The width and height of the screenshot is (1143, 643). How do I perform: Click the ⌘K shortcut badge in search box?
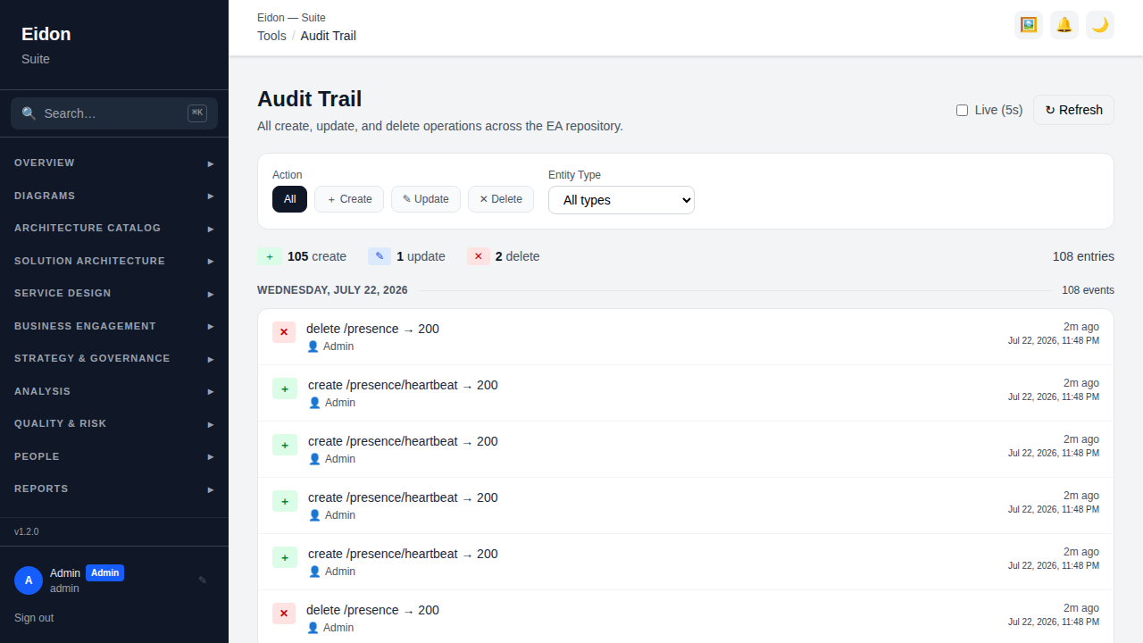point(197,113)
